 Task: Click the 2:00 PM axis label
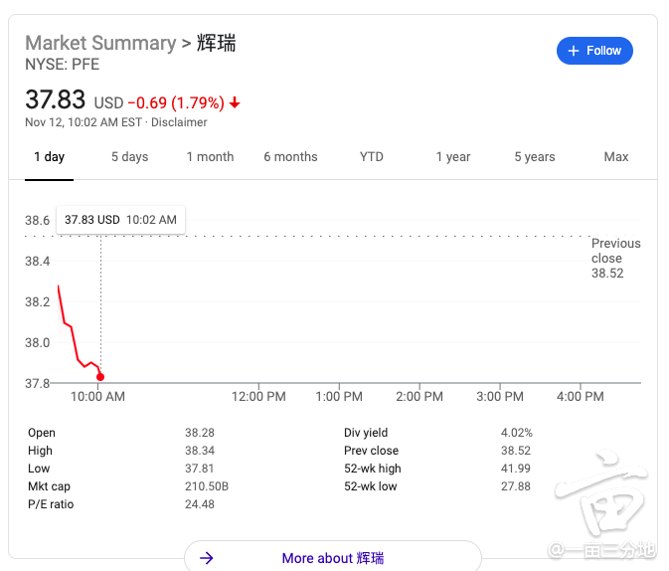pyautogui.click(x=419, y=396)
